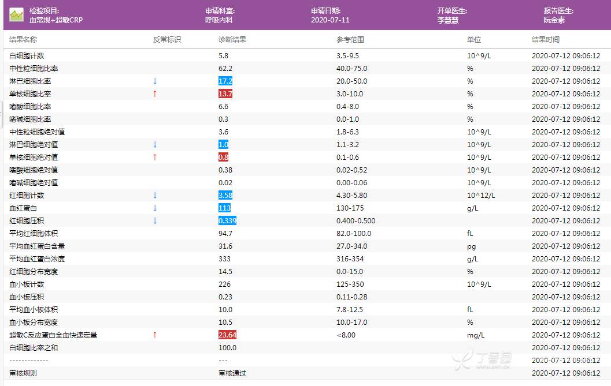Click the down arrow flag for 红细胞计数
Viewport: 611px width, 386px height.
click(x=155, y=196)
